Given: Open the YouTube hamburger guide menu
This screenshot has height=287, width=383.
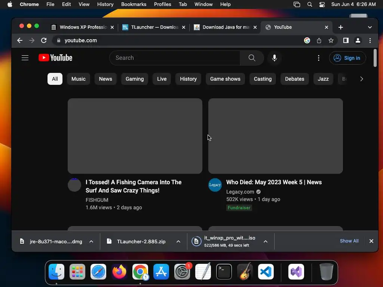Looking at the screenshot, I should click(x=25, y=58).
